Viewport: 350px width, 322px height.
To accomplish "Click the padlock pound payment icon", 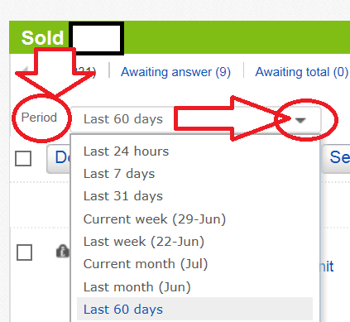I will tap(62, 252).
